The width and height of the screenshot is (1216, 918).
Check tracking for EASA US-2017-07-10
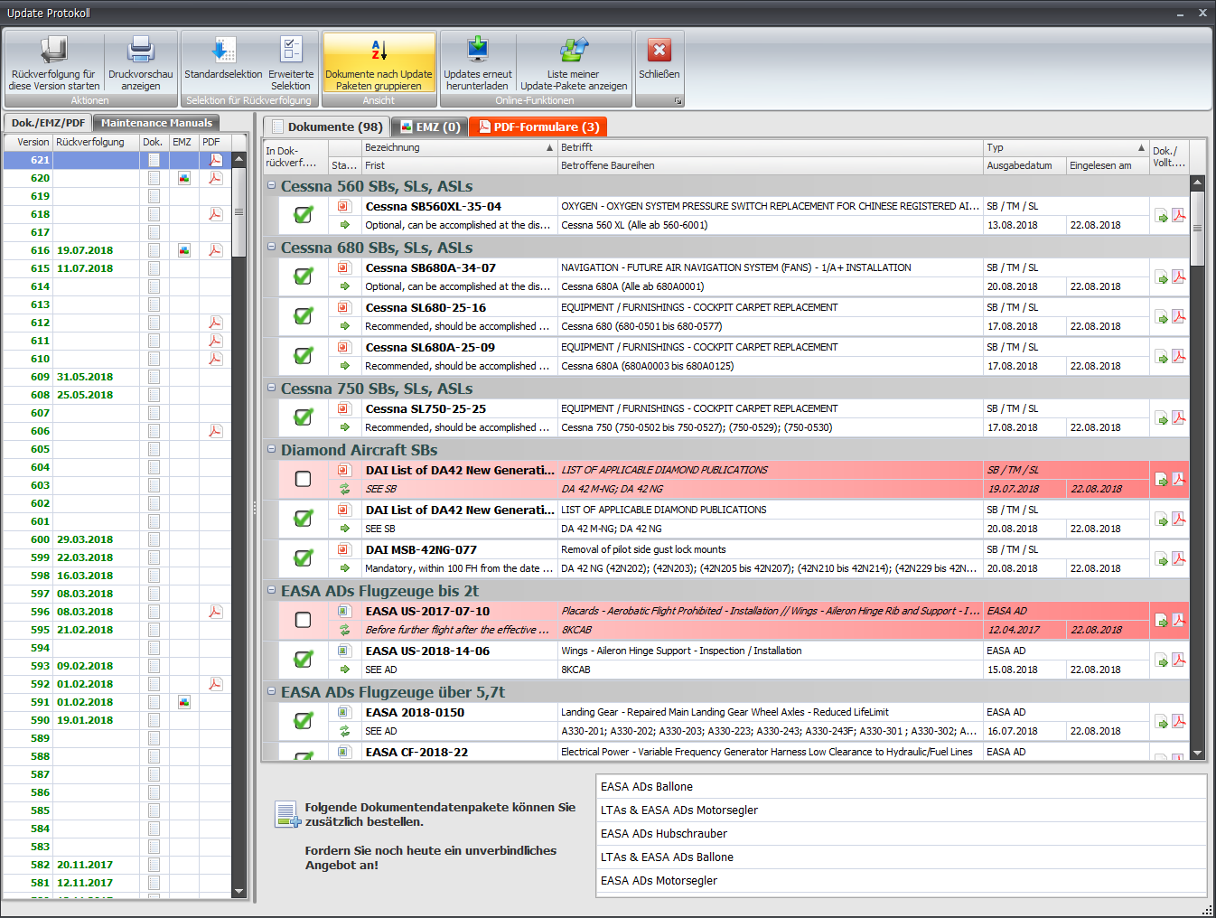[304, 620]
